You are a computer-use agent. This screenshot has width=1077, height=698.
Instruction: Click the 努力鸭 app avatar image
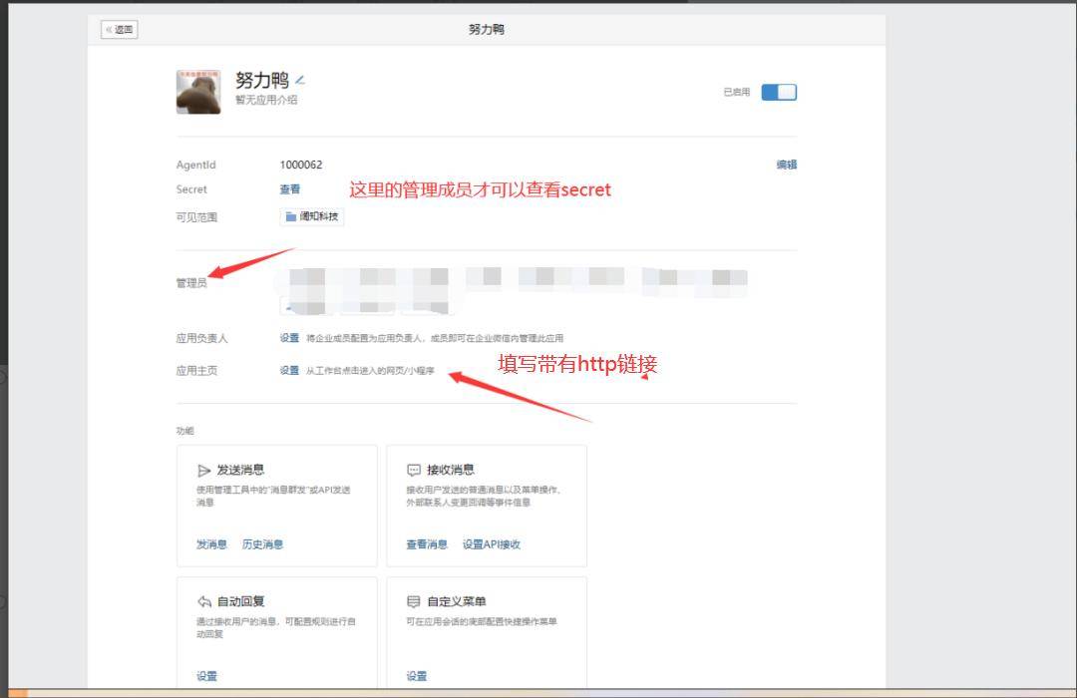pos(198,92)
